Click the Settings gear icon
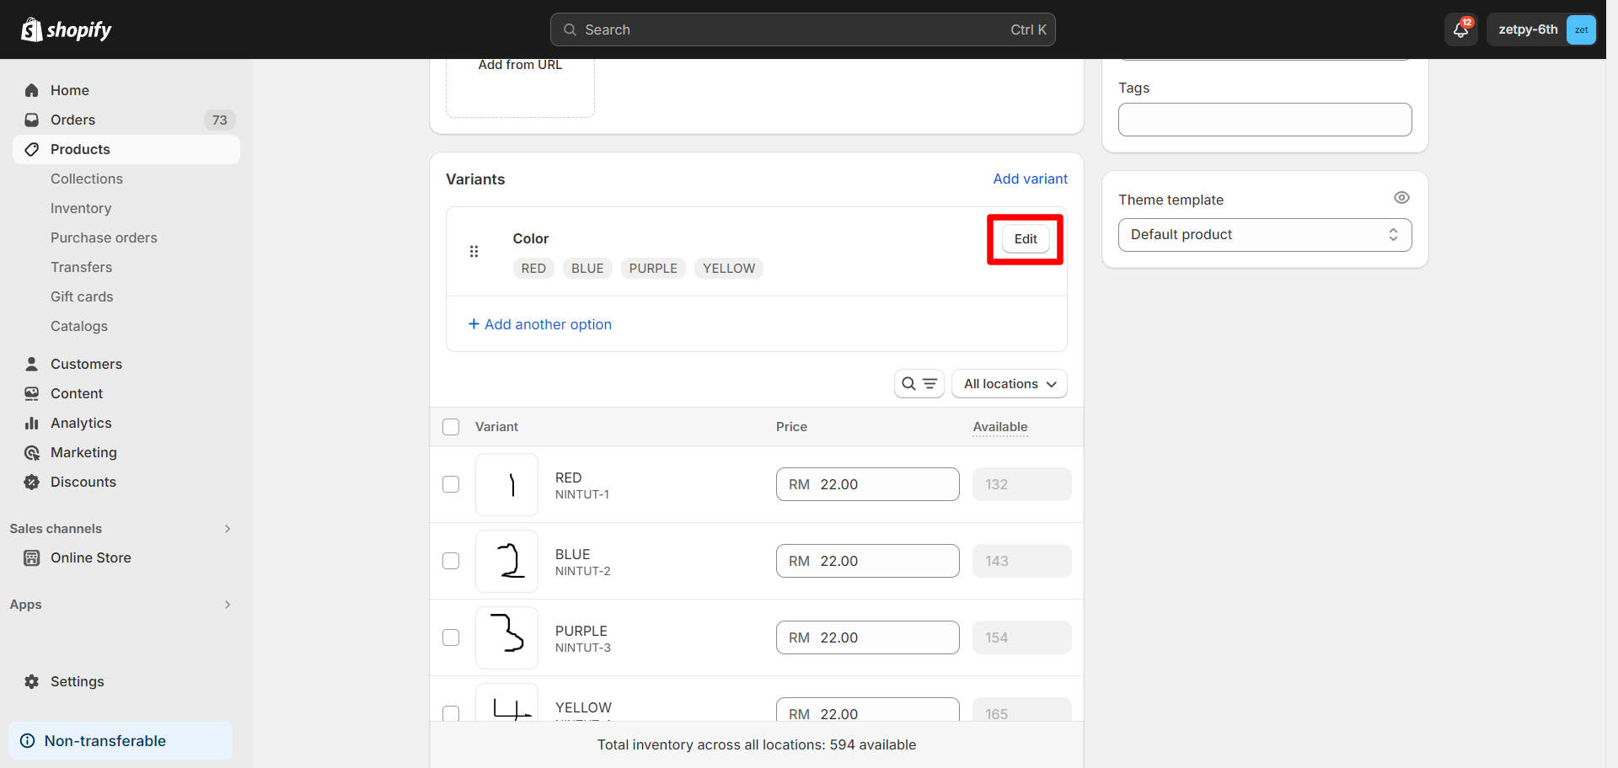Image resolution: width=1618 pixels, height=768 pixels. [x=32, y=681]
